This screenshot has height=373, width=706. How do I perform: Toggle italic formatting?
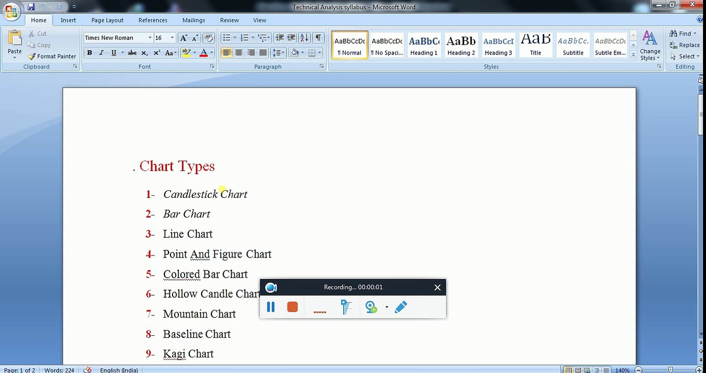tap(101, 53)
